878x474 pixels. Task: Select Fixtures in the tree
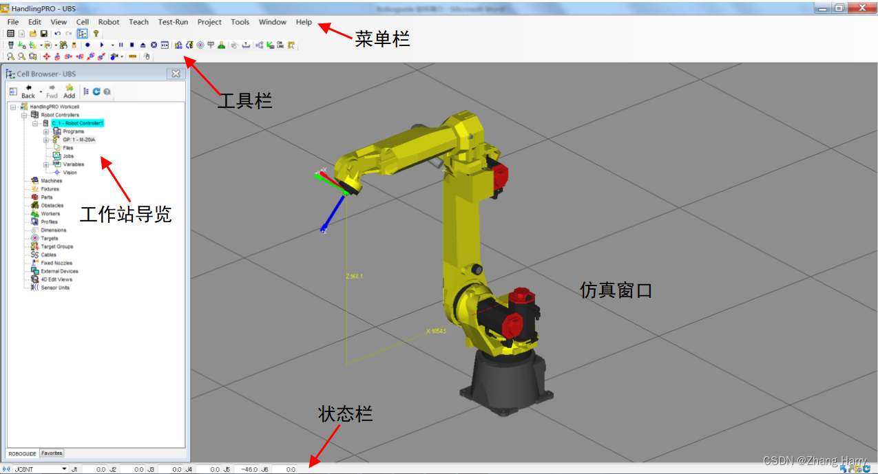coord(50,189)
